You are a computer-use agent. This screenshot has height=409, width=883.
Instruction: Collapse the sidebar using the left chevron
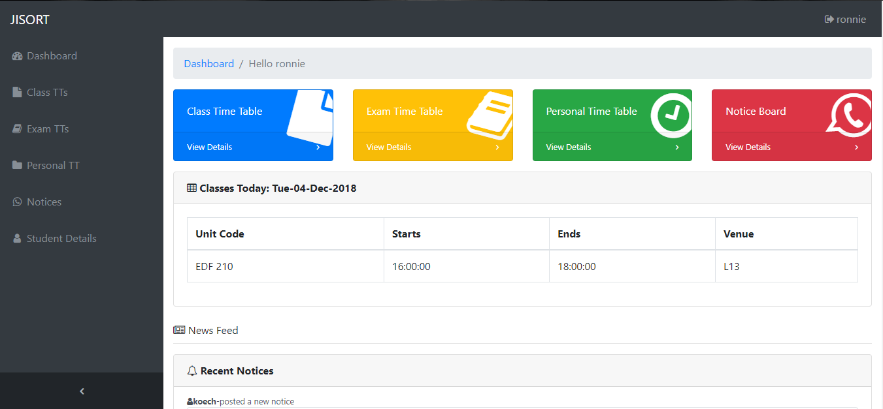(x=82, y=391)
